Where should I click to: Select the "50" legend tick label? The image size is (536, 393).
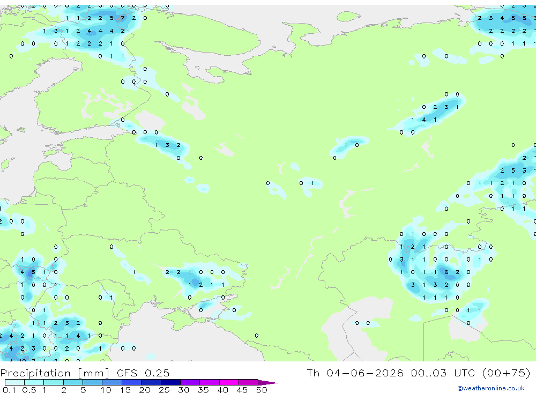click(x=262, y=390)
